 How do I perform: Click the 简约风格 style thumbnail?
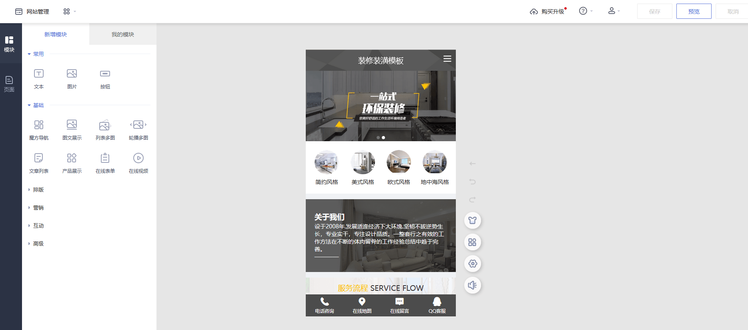[x=327, y=162]
